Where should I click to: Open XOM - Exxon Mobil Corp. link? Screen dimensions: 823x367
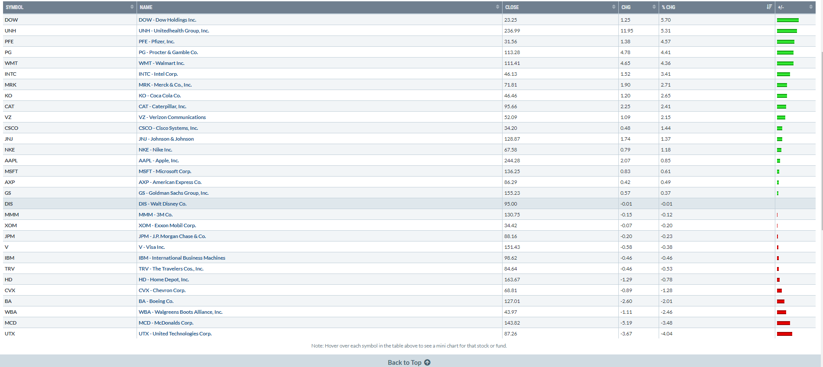[x=167, y=225]
